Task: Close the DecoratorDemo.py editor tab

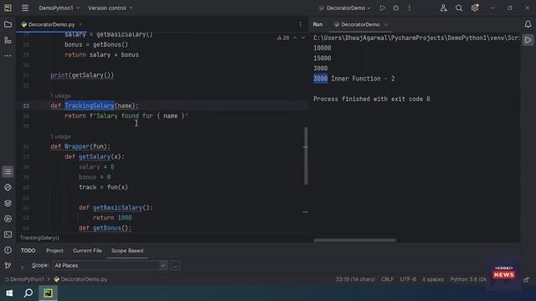Action: coord(80,24)
